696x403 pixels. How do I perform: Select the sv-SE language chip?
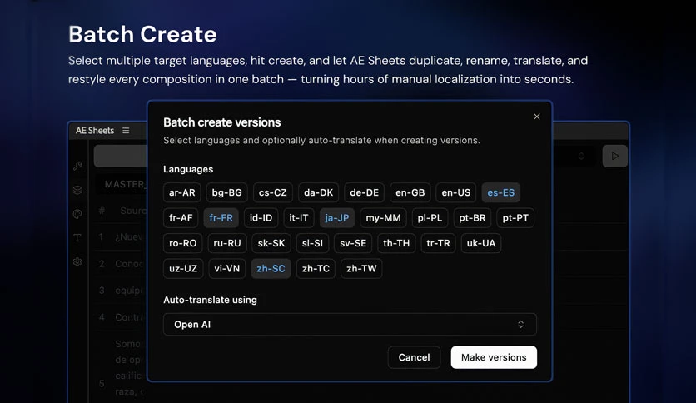click(353, 243)
